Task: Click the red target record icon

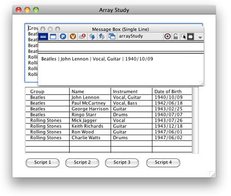Action: (x=167, y=37)
